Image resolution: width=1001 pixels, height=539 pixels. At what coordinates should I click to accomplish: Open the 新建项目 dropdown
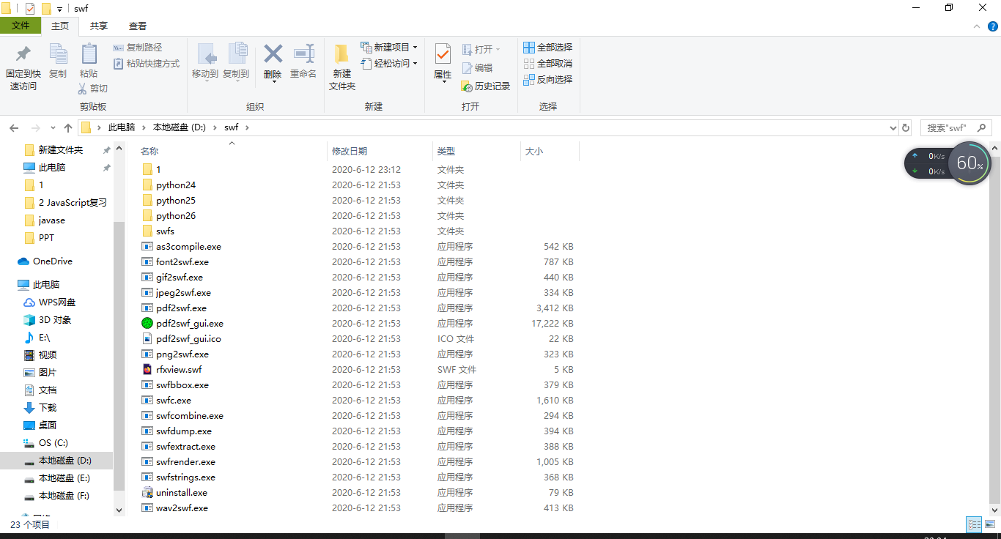click(389, 48)
